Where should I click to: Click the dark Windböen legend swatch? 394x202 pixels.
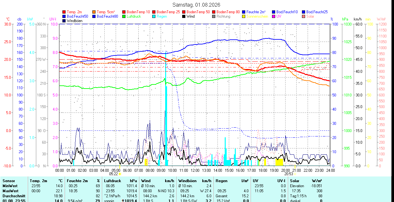coord(64,20)
